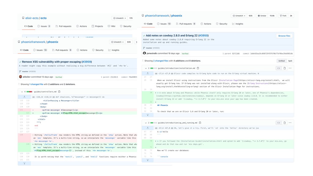Screen dimensions: 313x176
Task: Select Code tab in ecto window
Action: click(x=28, y=26)
